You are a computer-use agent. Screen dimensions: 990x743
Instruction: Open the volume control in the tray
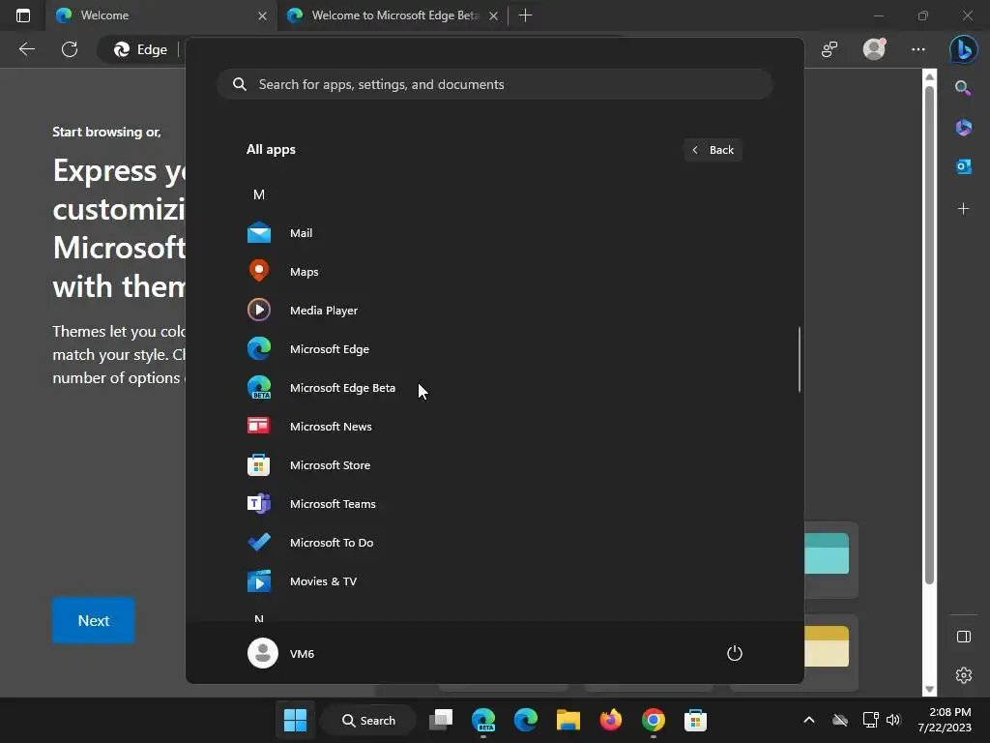pos(893,720)
